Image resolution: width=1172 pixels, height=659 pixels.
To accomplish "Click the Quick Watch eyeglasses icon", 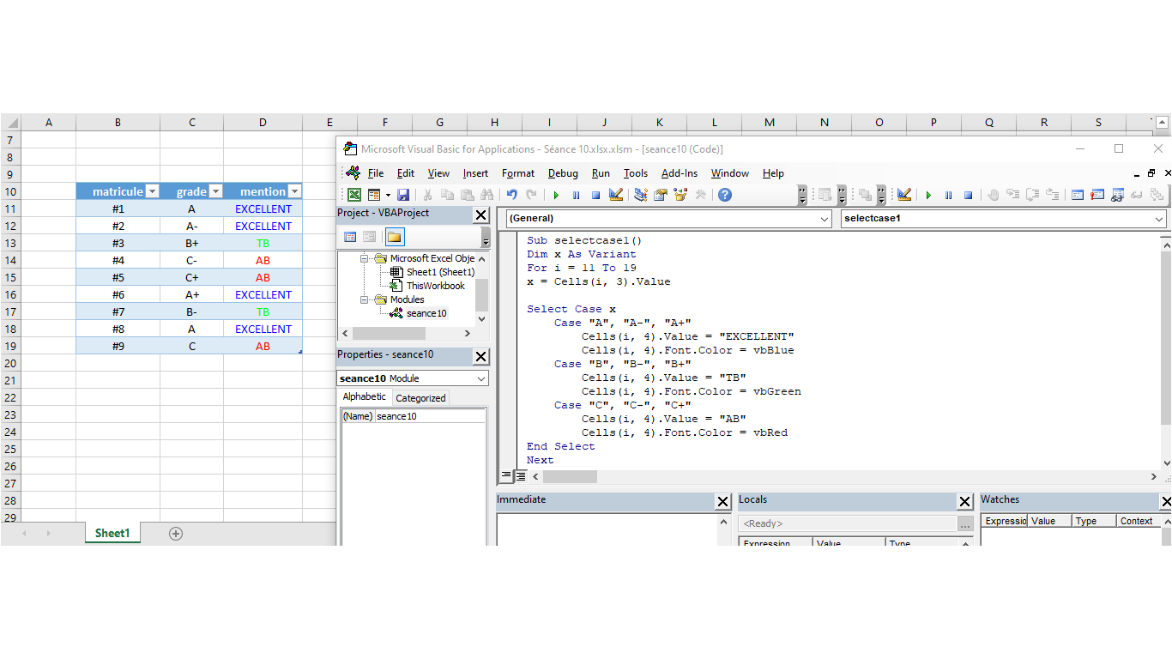I will [x=1136, y=195].
